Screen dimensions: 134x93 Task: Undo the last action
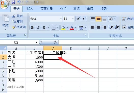[x=19, y=2]
